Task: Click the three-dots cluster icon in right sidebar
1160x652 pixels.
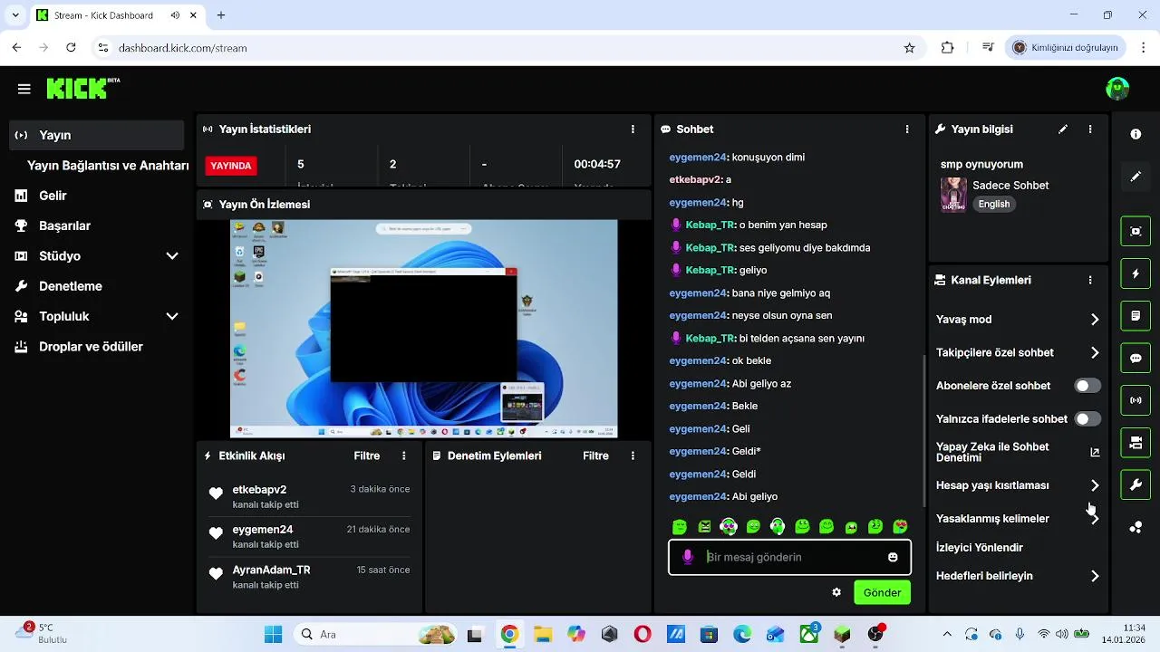Action: click(x=1136, y=527)
